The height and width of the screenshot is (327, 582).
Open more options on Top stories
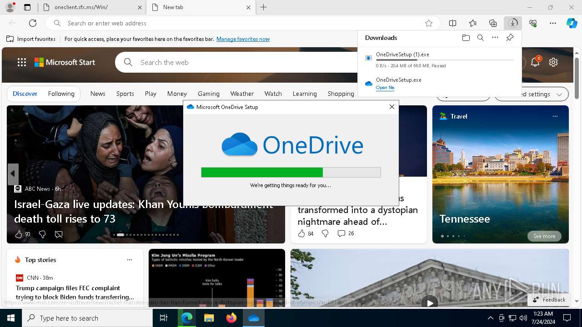tap(130, 260)
